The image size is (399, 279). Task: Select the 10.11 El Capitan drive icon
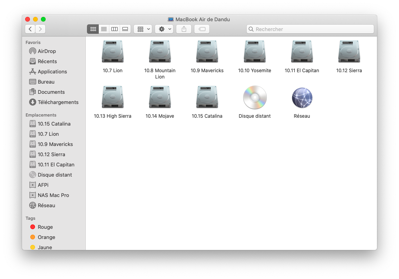click(x=302, y=51)
